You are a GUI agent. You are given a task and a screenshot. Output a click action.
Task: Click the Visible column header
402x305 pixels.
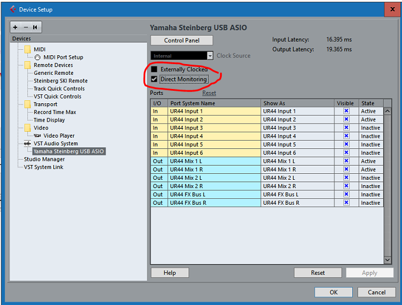click(x=346, y=103)
